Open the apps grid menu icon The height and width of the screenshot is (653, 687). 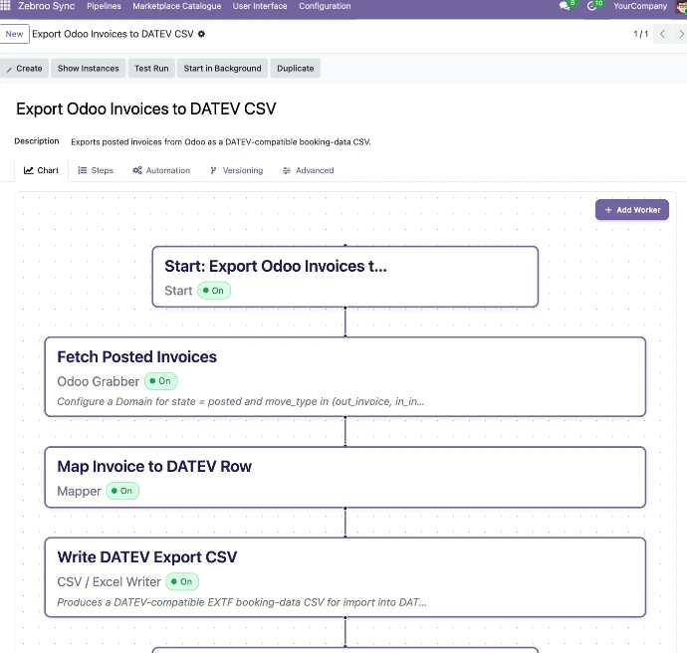pos(5,6)
